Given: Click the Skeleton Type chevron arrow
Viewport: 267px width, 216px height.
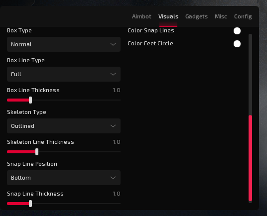Looking at the screenshot, I should pyautogui.click(x=113, y=126).
